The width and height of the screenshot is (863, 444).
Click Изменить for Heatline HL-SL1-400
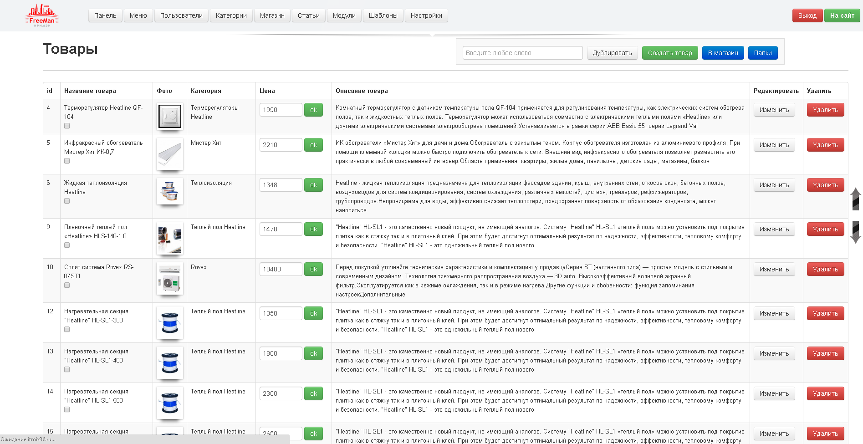(774, 353)
